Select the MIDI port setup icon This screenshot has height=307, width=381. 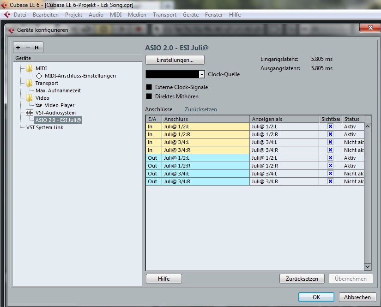(x=39, y=76)
